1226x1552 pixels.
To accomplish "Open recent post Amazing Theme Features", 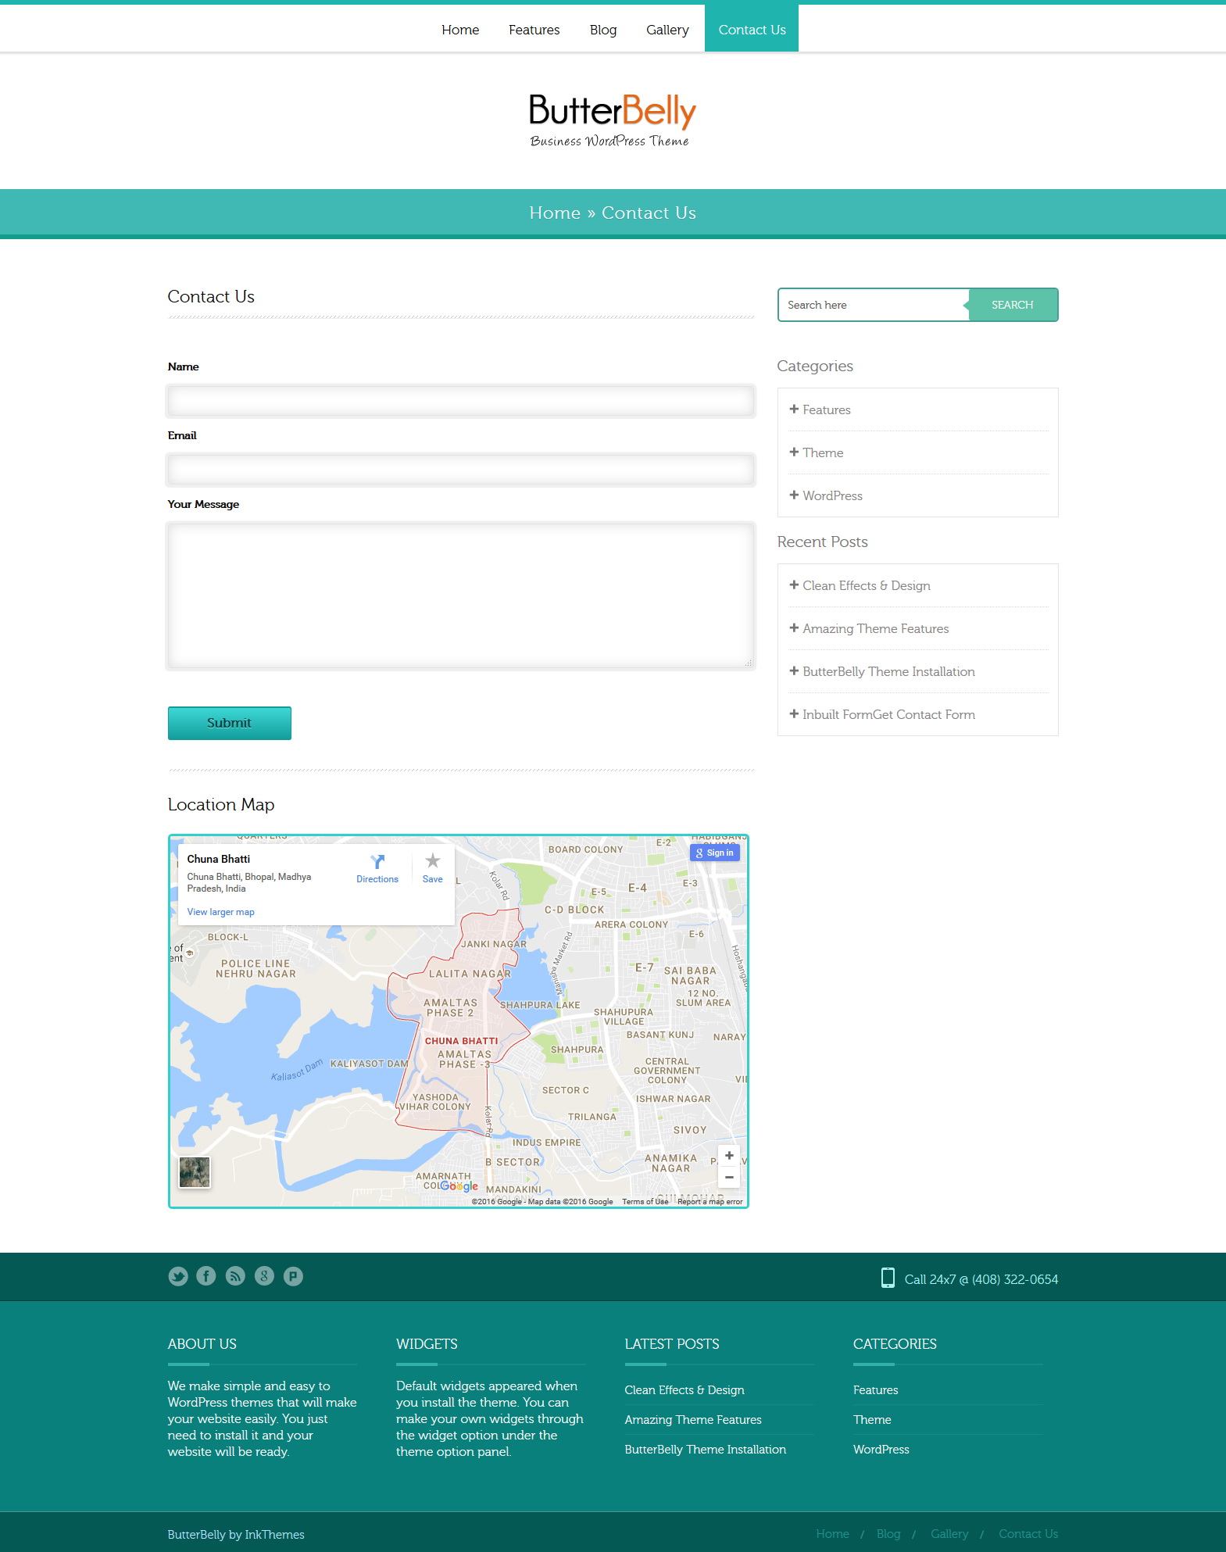I will click(x=875, y=628).
